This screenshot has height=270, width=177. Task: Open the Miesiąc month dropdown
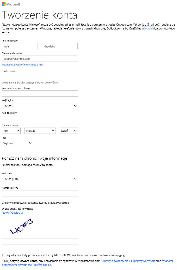click(x=40, y=131)
